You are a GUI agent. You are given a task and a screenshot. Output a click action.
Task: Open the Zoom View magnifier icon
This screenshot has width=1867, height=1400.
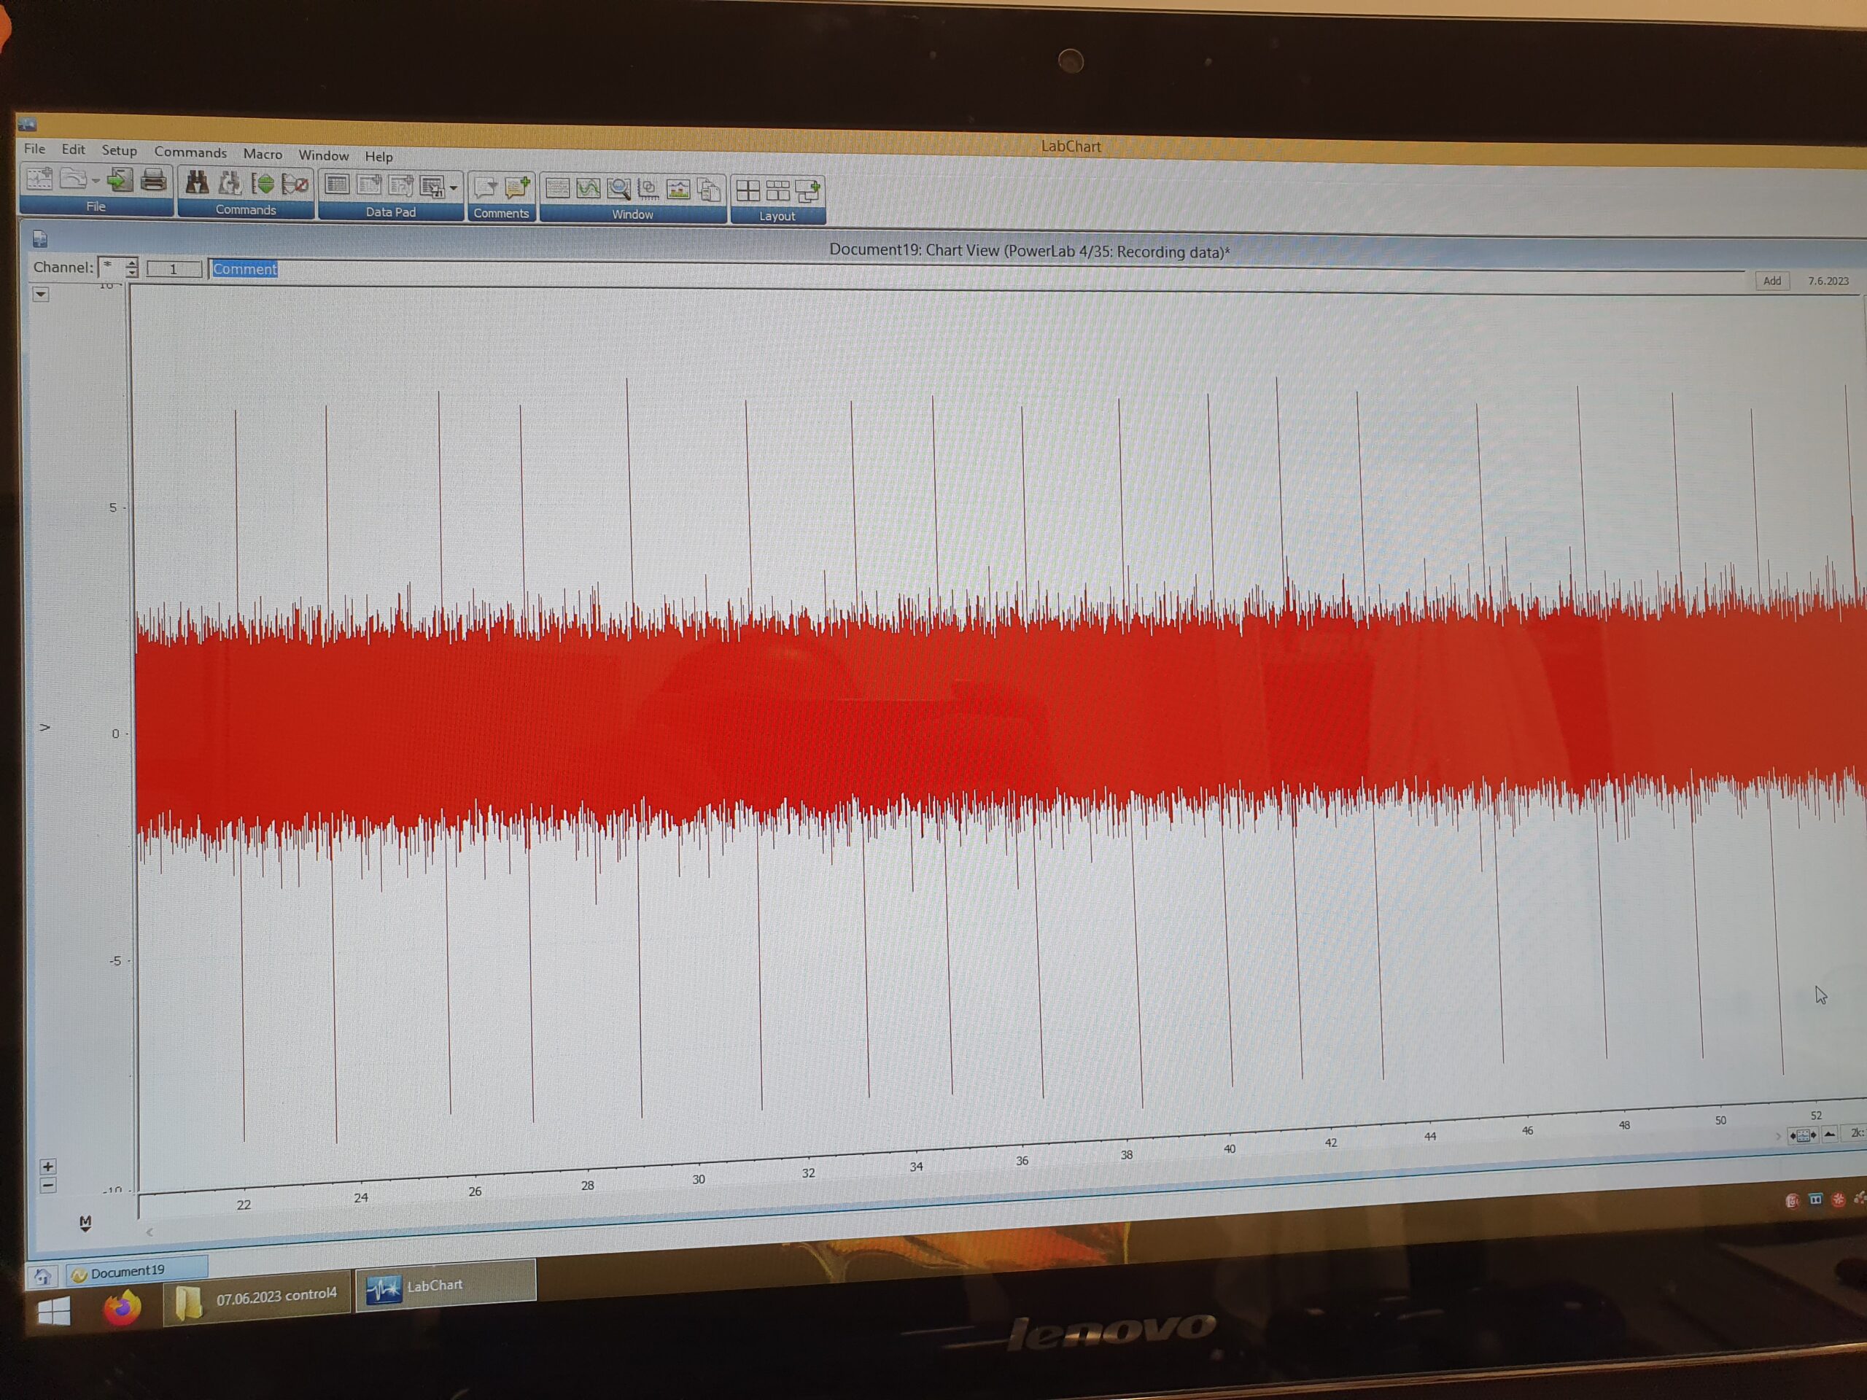(x=618, y=189)
